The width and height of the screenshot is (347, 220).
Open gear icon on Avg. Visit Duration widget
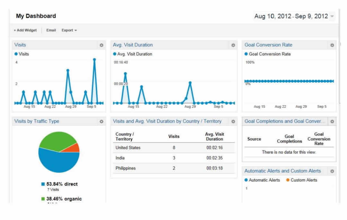click(x=233, y=45)
